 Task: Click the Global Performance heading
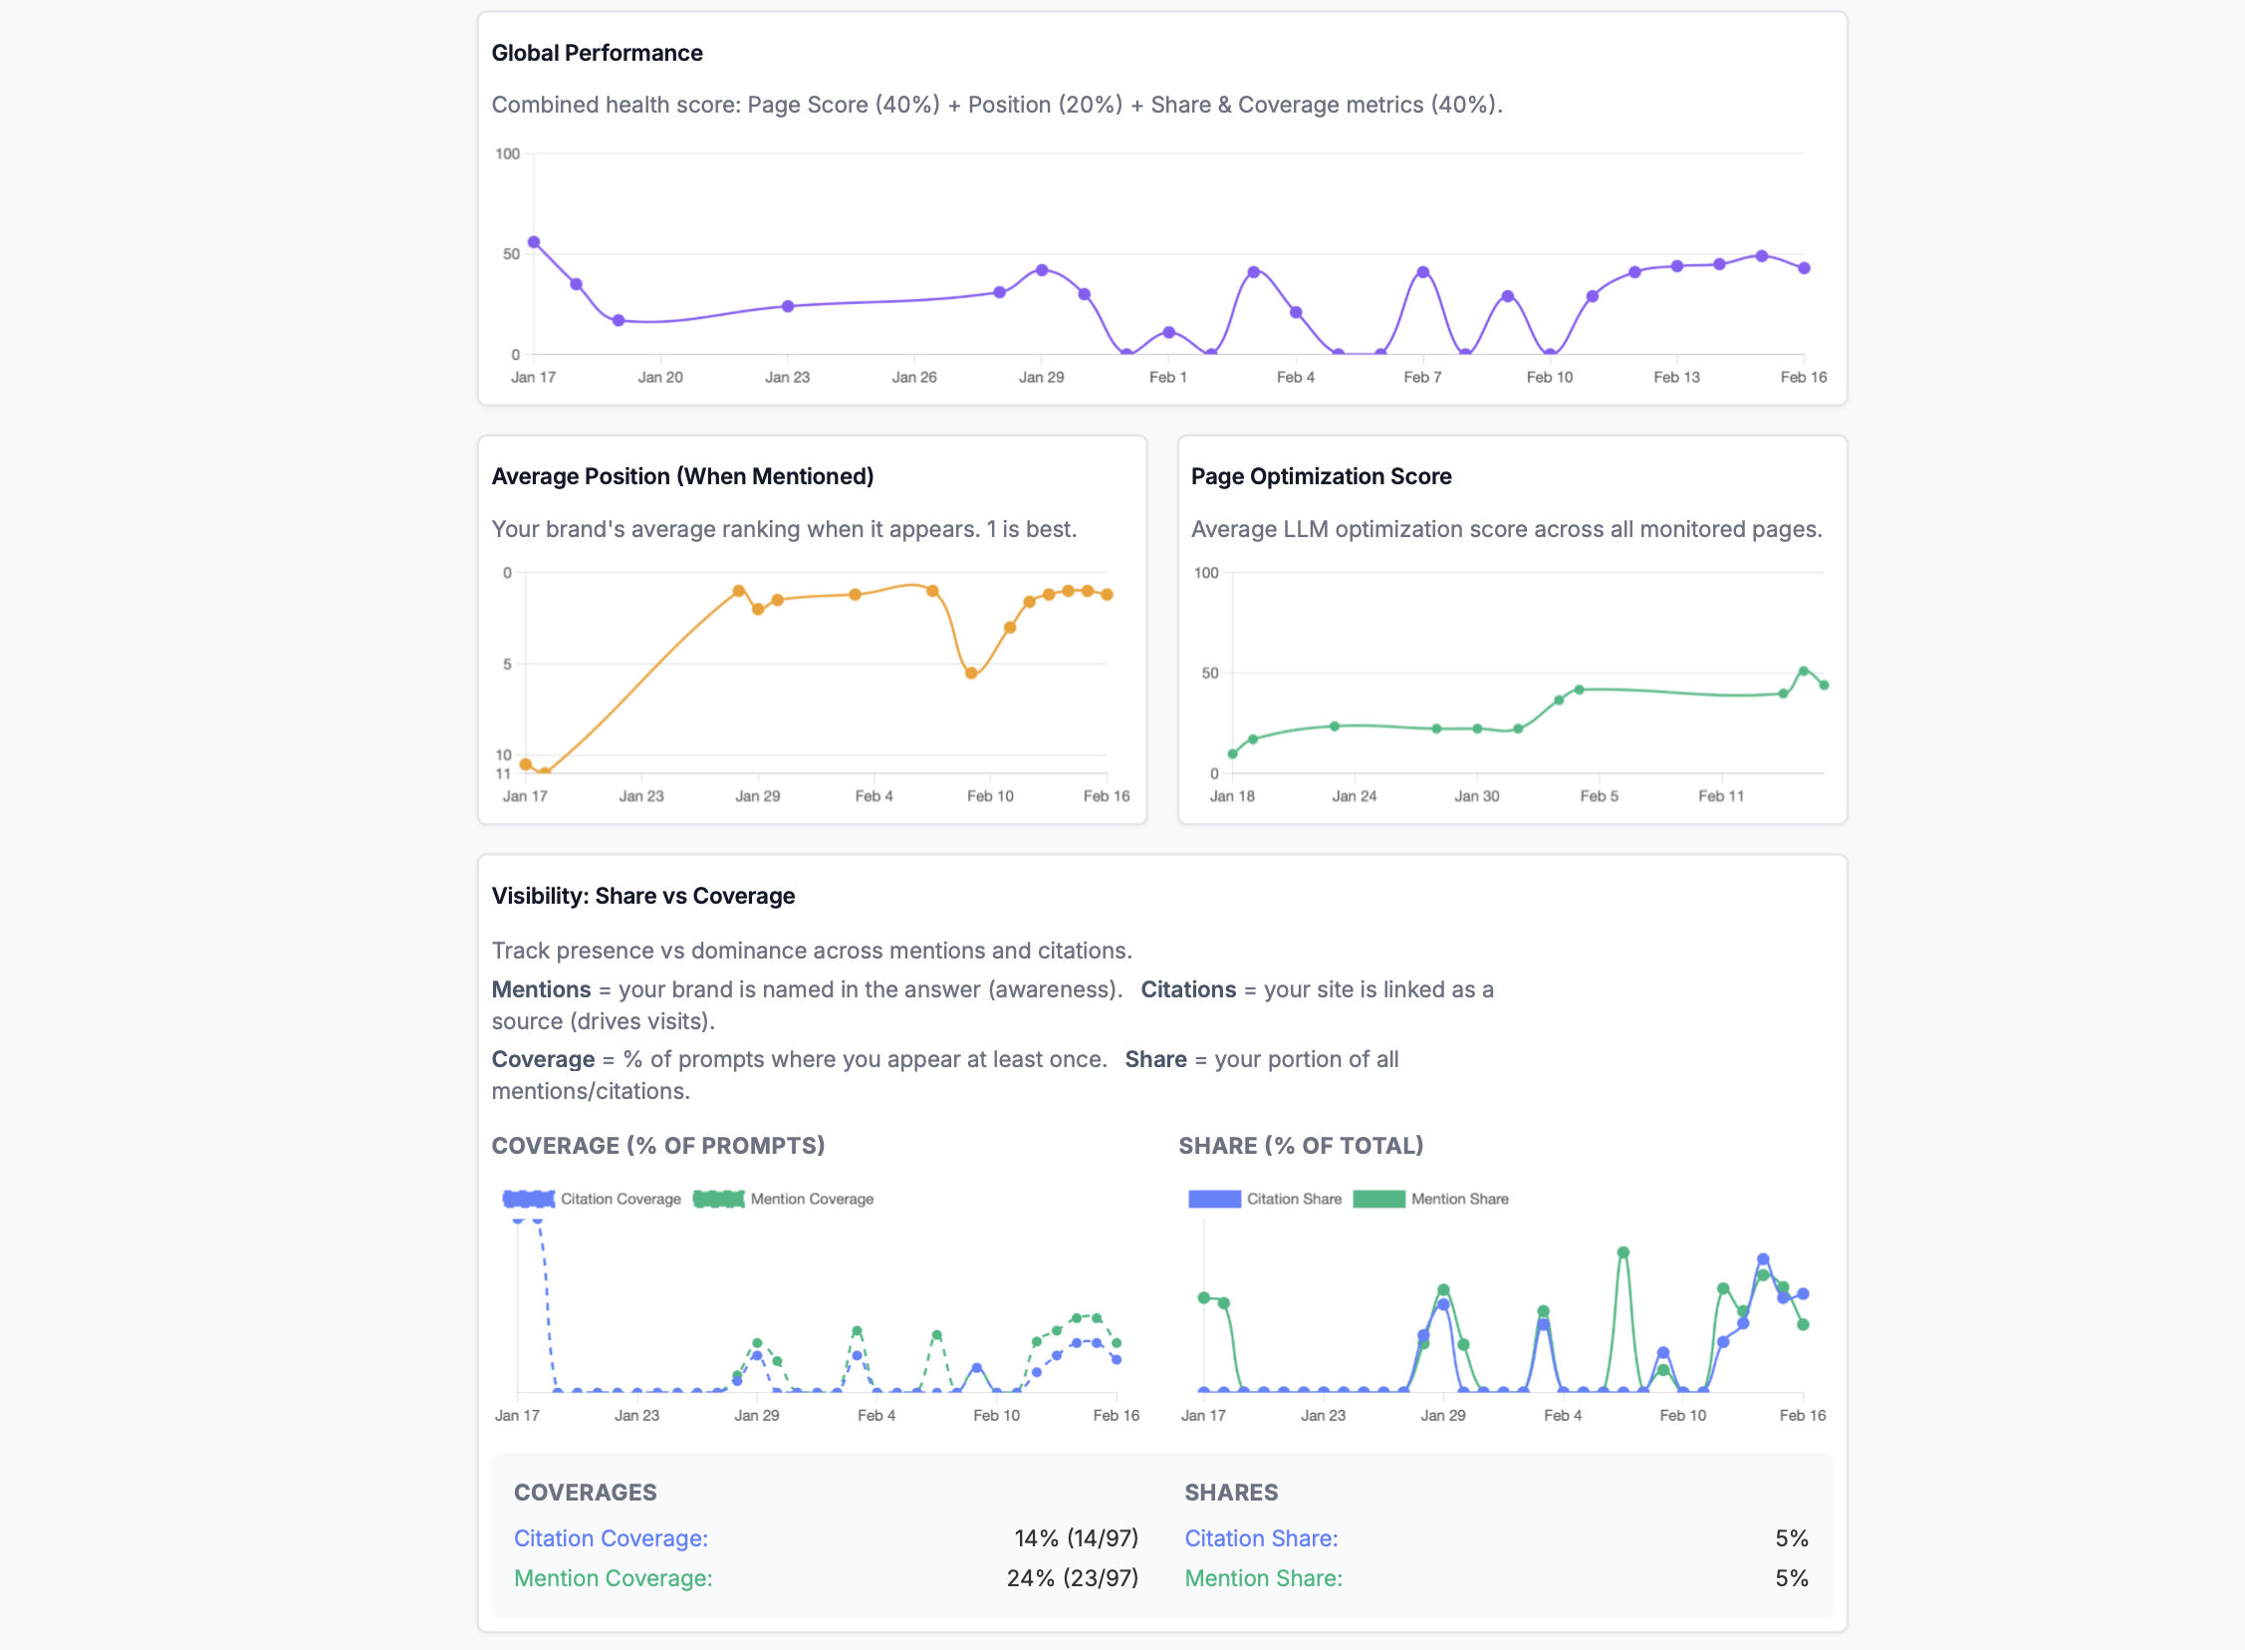click(x=597, y=53)
